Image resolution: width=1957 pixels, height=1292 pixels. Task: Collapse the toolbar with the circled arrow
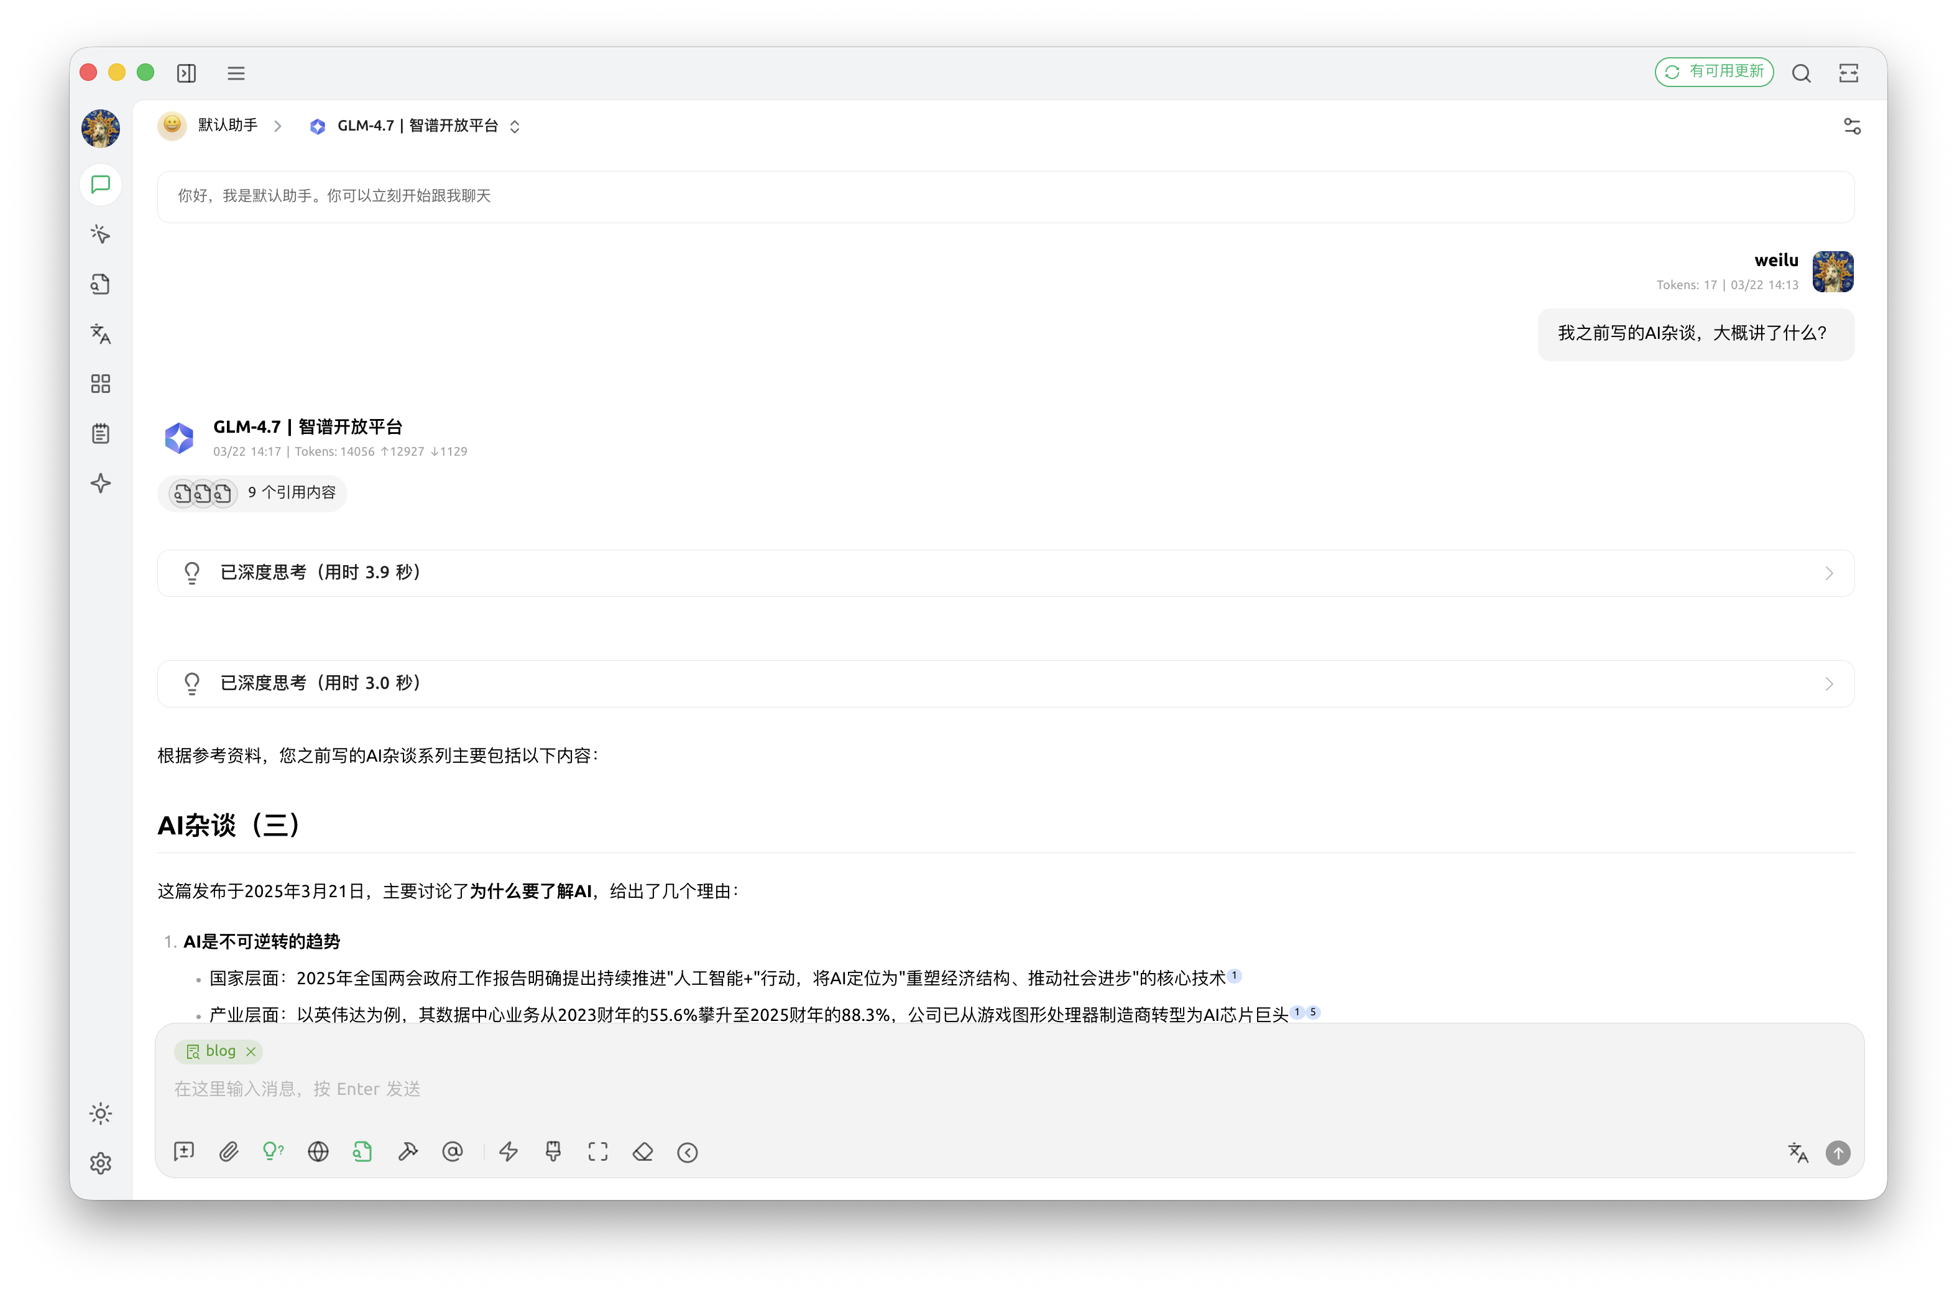pyautogui.click(x=688, y=1152)
